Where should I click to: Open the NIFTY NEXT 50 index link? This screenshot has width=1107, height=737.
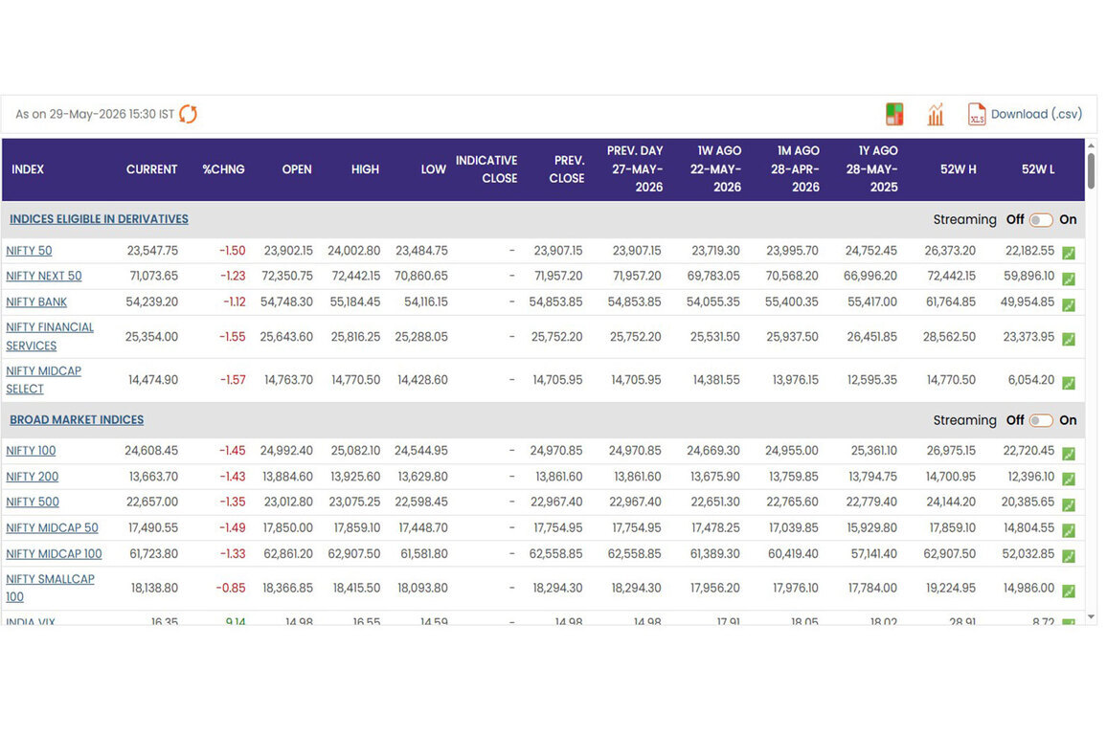click(44, 276)
